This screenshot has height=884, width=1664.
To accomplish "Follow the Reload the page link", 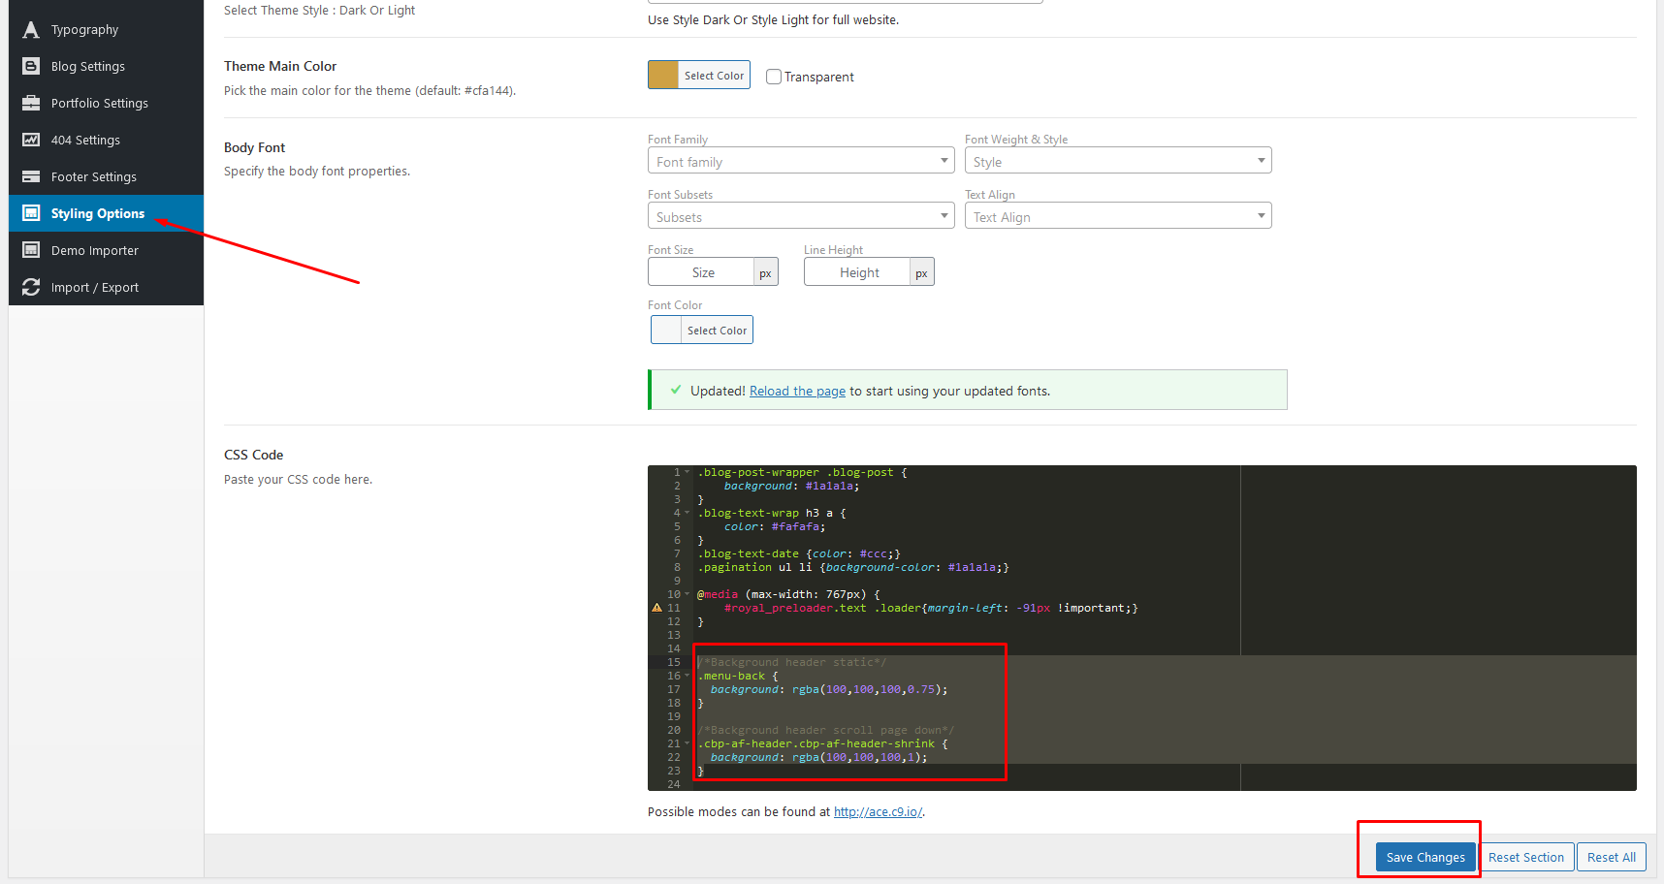I will point(797,391).
